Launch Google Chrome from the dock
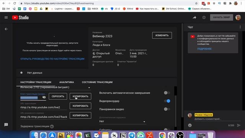 [162, 135]
